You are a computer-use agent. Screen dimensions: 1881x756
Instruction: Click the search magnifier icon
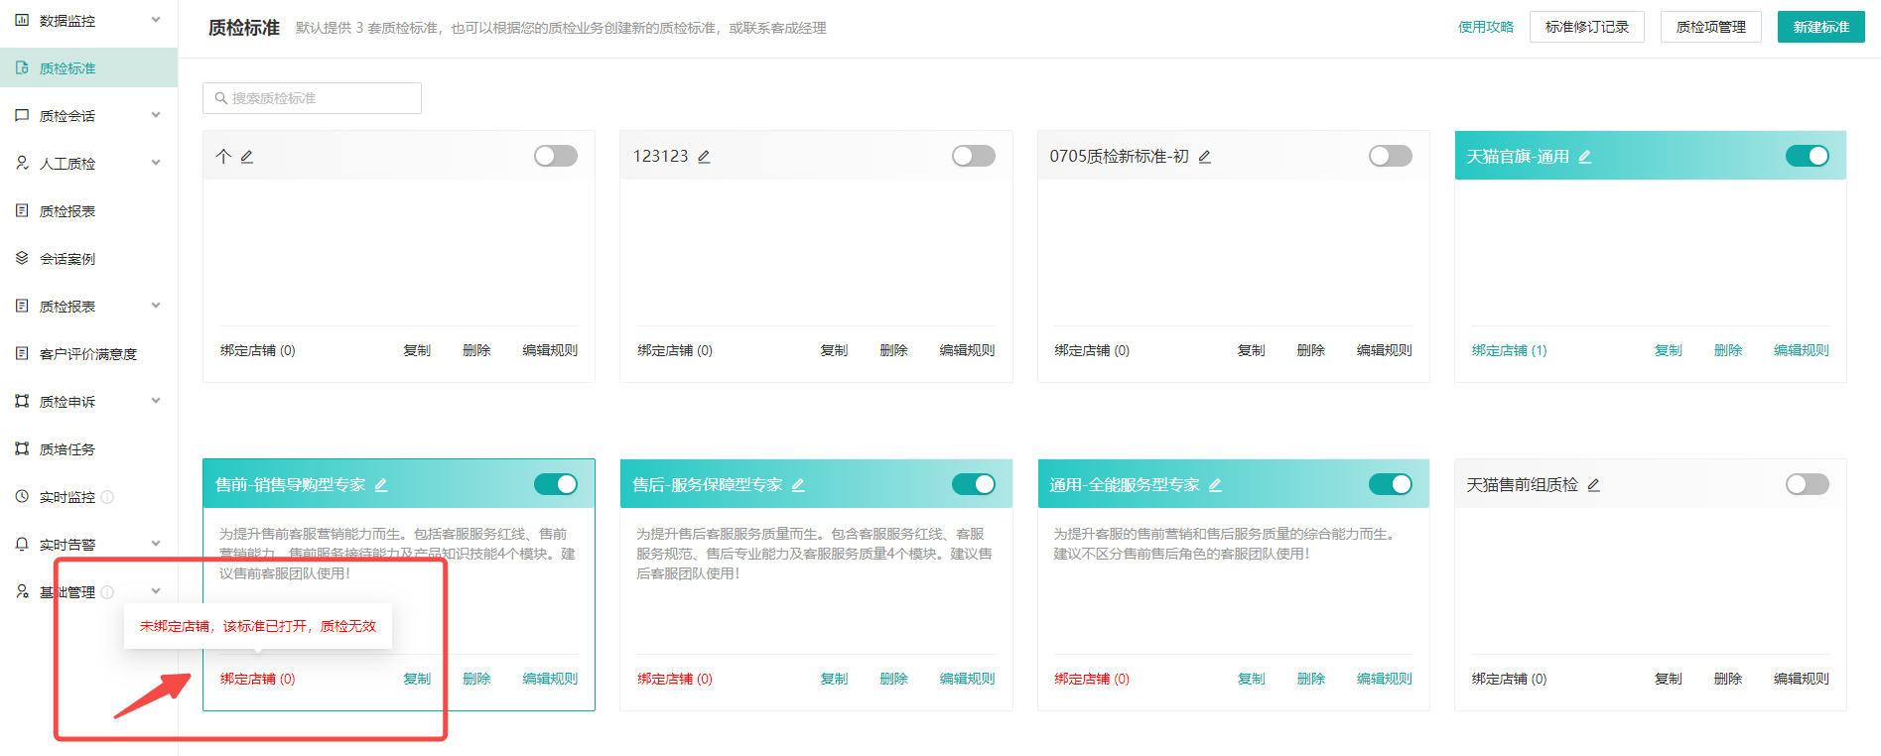(x=221, y=98)
